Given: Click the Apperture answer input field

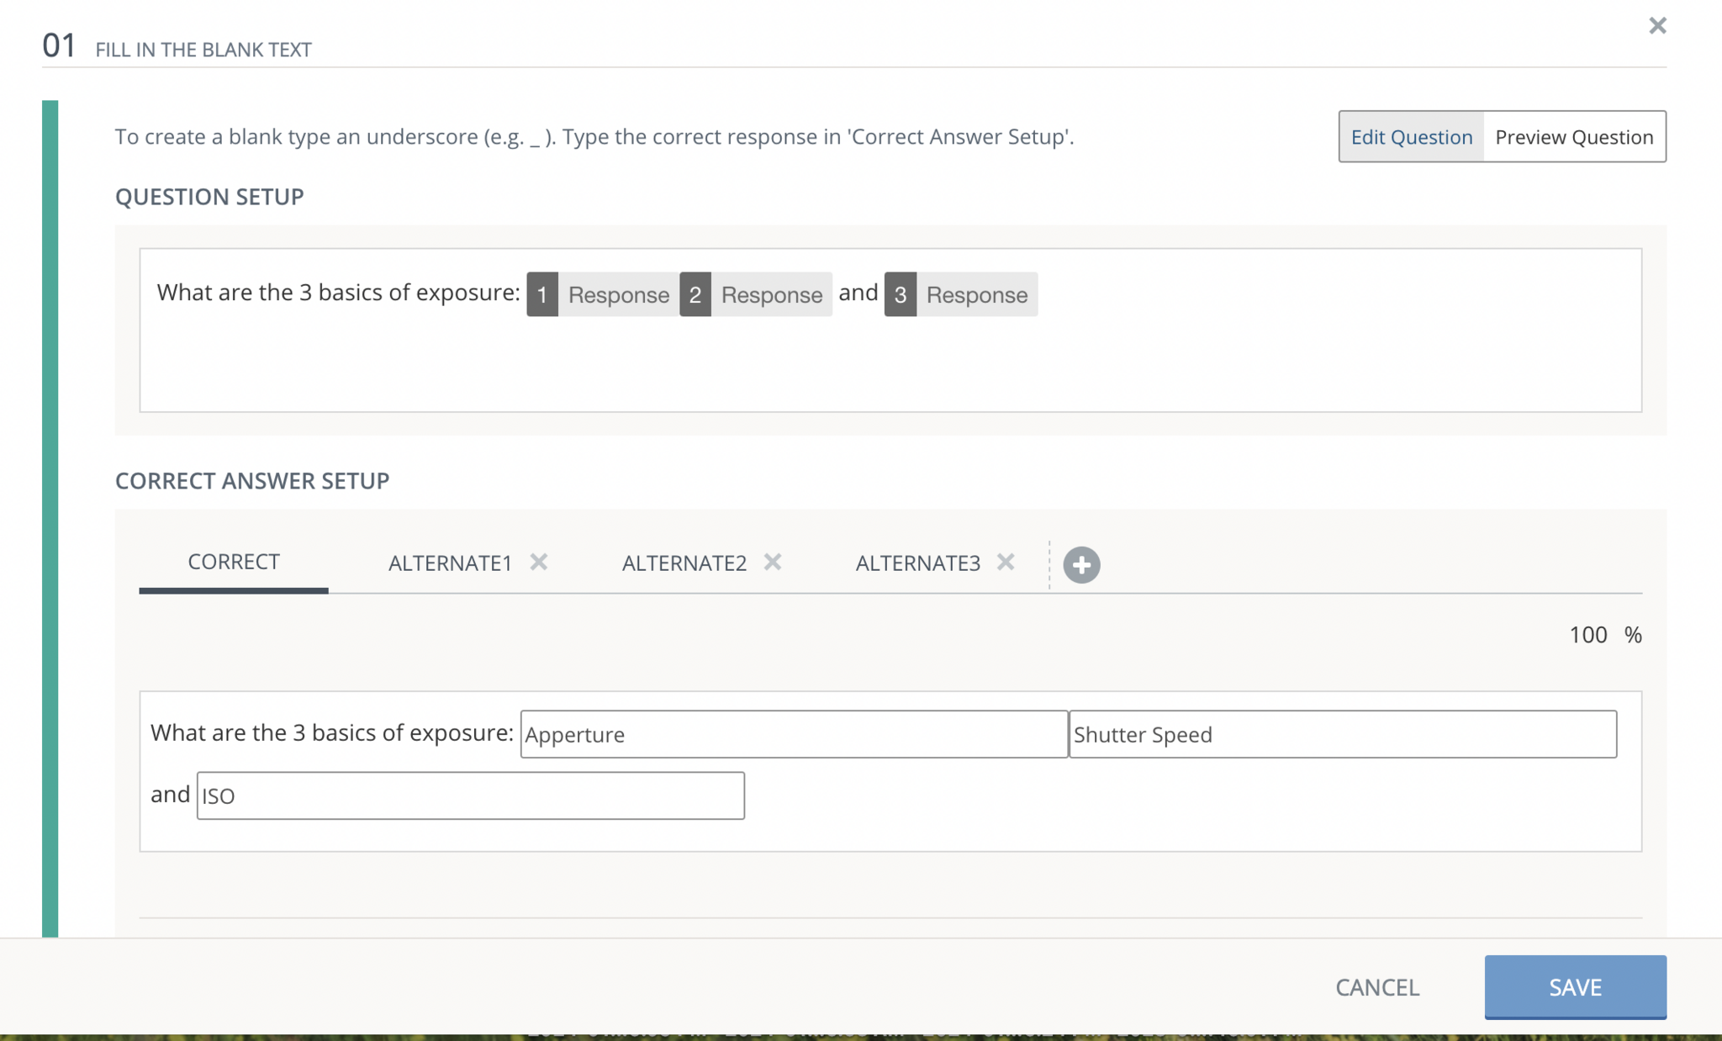Looking at the screenshot, I should pyautogui.click(x=793, y=734).
